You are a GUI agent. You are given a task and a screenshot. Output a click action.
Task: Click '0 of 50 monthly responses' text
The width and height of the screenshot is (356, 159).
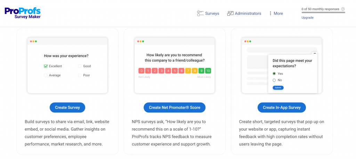320,9
